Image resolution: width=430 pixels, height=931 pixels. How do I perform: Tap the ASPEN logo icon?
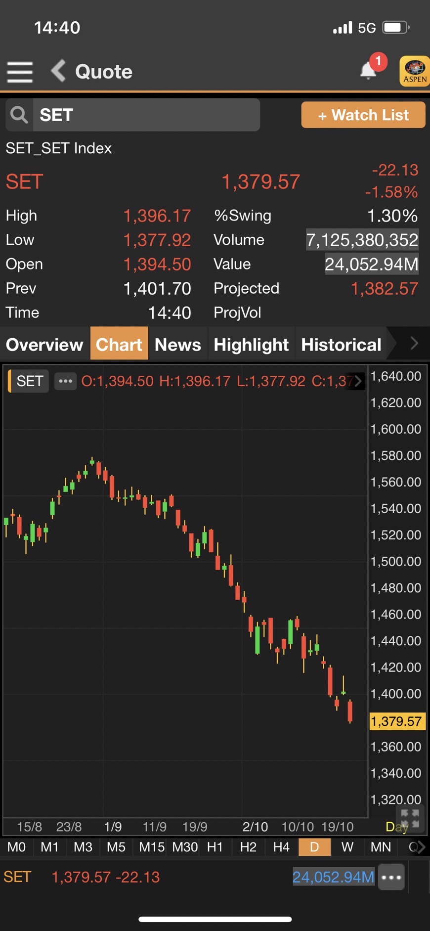(414, 71)
